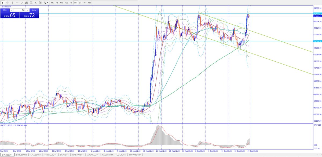Image resolution: width=322 pixels, height=157 pixels.
Task: Increase lot volume with up arrow
Action: click(x=27, y=10)
